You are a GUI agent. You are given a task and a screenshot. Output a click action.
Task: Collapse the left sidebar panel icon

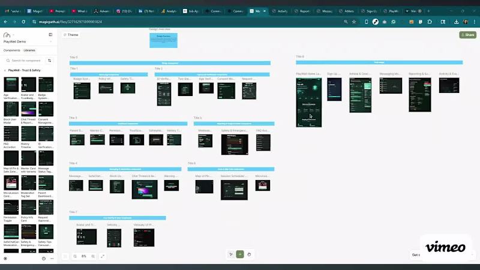pos(50,35)
